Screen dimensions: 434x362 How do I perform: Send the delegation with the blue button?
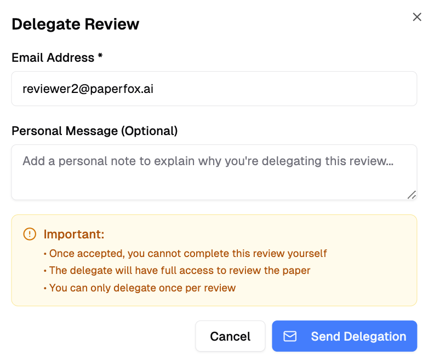point(344,336)
